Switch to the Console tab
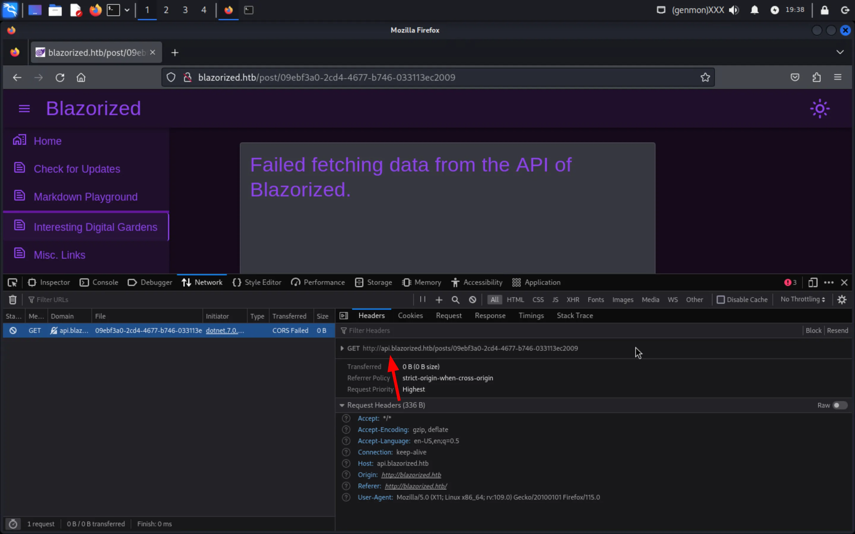This screenshot has width=855, height=534. point(99,282)
